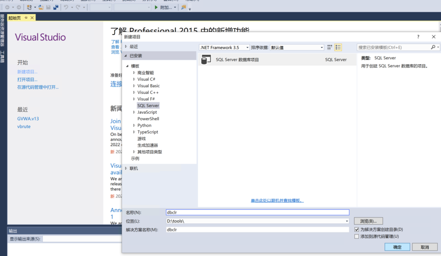Click the Undo toolbar icon
Viewport: 441px width, 256px height.
click(x=66, y=8)
